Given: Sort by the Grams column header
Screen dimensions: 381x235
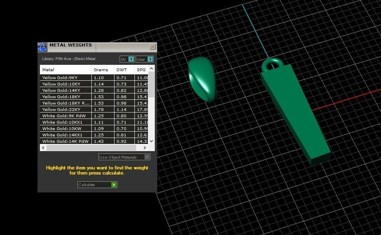Looking at the screenshot, I should tap(103, 70).
